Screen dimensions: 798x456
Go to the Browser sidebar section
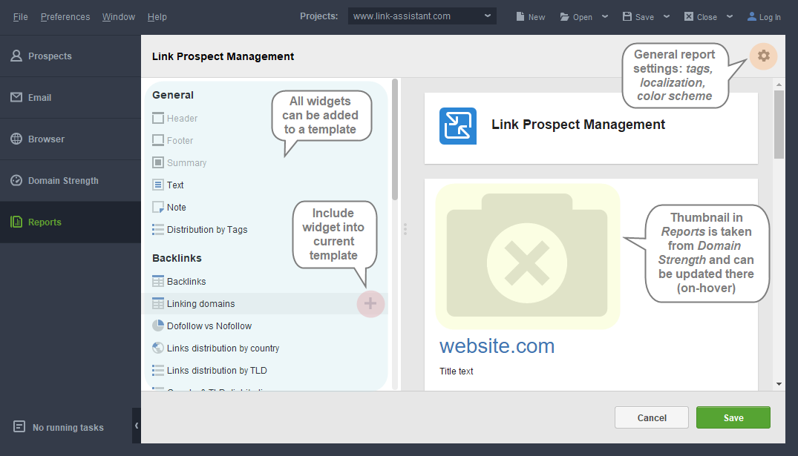[x=71, y=139]
